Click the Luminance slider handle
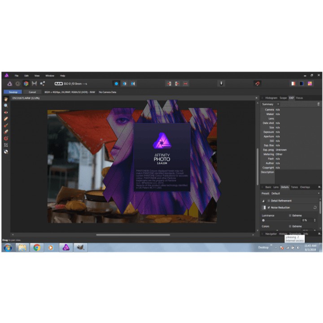This screenshot has width=323, height=323. point(263,220)
